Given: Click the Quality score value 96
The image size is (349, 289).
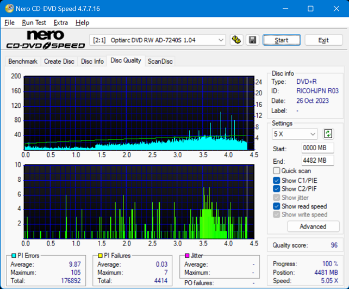Looking at the screenshot, I should coord(334,245).
